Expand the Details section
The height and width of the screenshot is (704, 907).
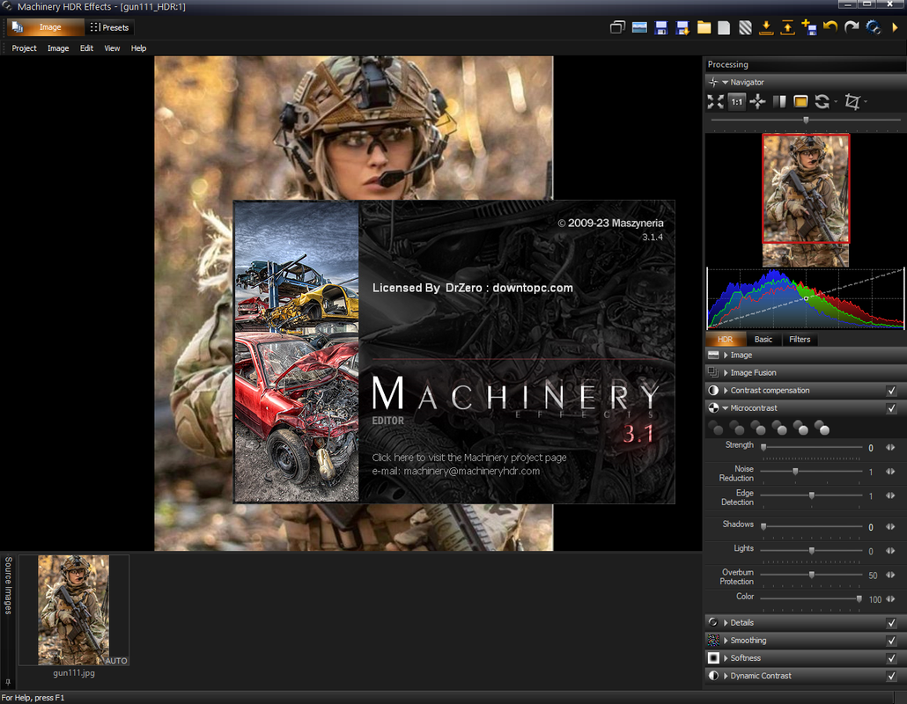point(726,623)
